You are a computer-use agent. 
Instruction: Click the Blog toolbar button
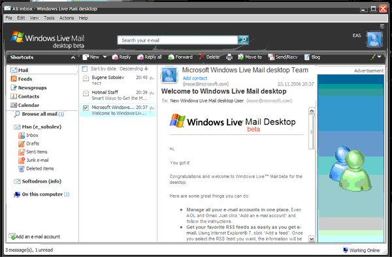click(312, 57)
